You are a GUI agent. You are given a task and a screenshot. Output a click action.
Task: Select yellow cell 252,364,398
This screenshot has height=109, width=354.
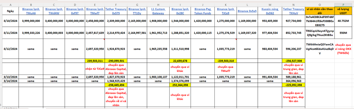coord(180,85)
